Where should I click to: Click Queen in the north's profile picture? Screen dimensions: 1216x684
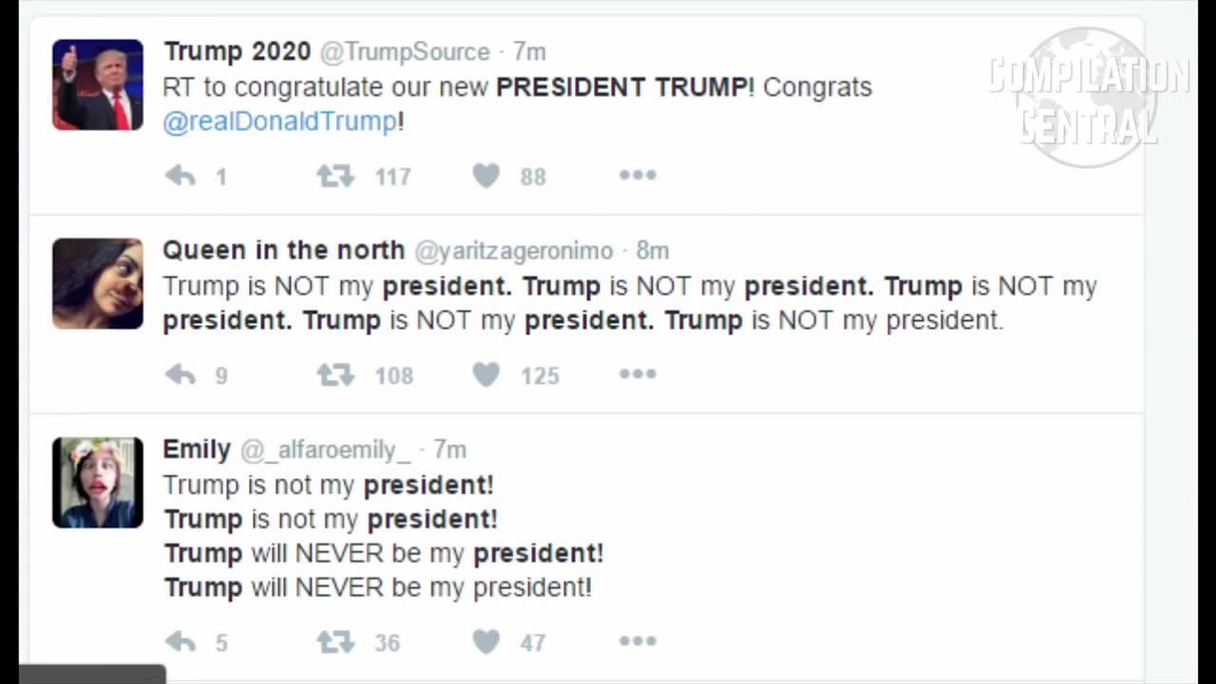click(98, 283)
